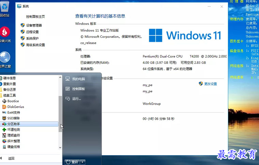Launch 分区助手 highlighted entry

coord(29,124)
